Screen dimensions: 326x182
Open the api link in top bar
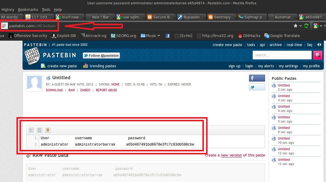[x=262, y=45]
